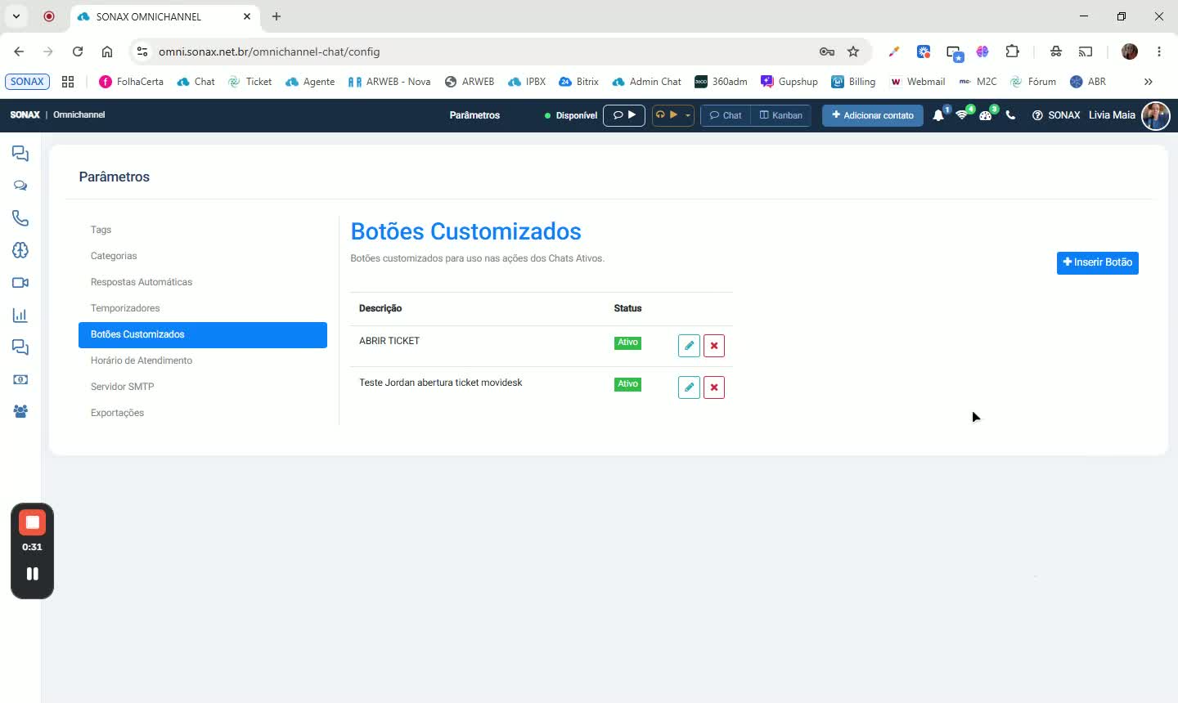
Task: Open the phone calls sidebar icon
Action: tap(20, 218)
